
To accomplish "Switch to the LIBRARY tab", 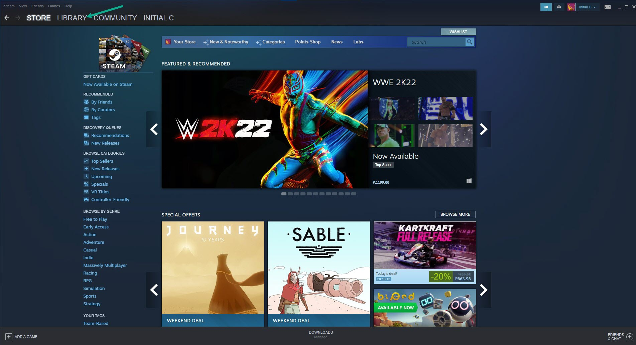I will click(72, 18).
